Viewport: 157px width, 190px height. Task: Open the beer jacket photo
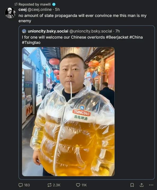click(68, 112)
